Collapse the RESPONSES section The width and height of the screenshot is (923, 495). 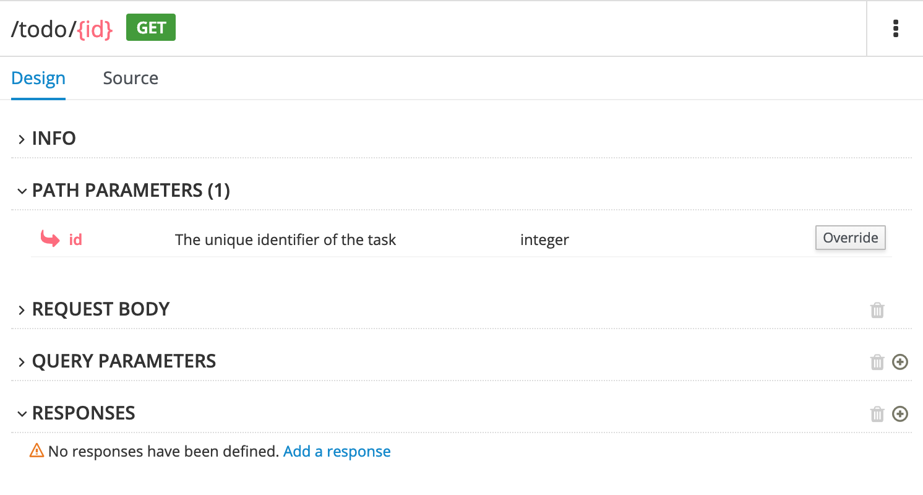tap(84, 413)
